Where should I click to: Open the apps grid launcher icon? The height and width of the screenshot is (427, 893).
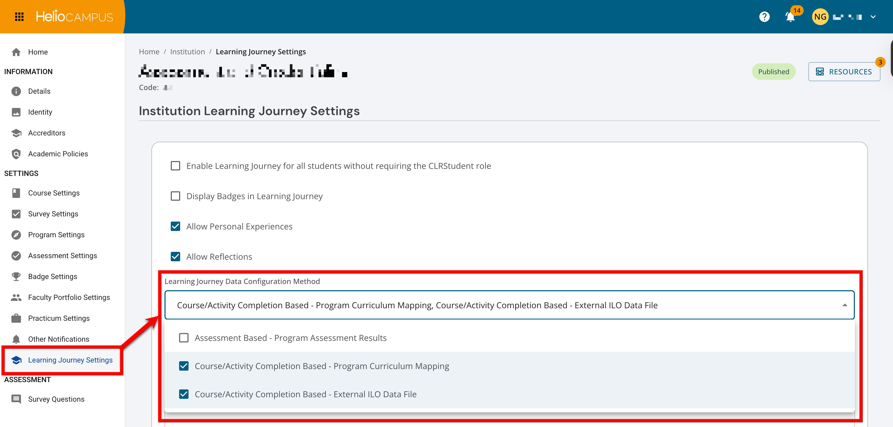click(19, 17)
